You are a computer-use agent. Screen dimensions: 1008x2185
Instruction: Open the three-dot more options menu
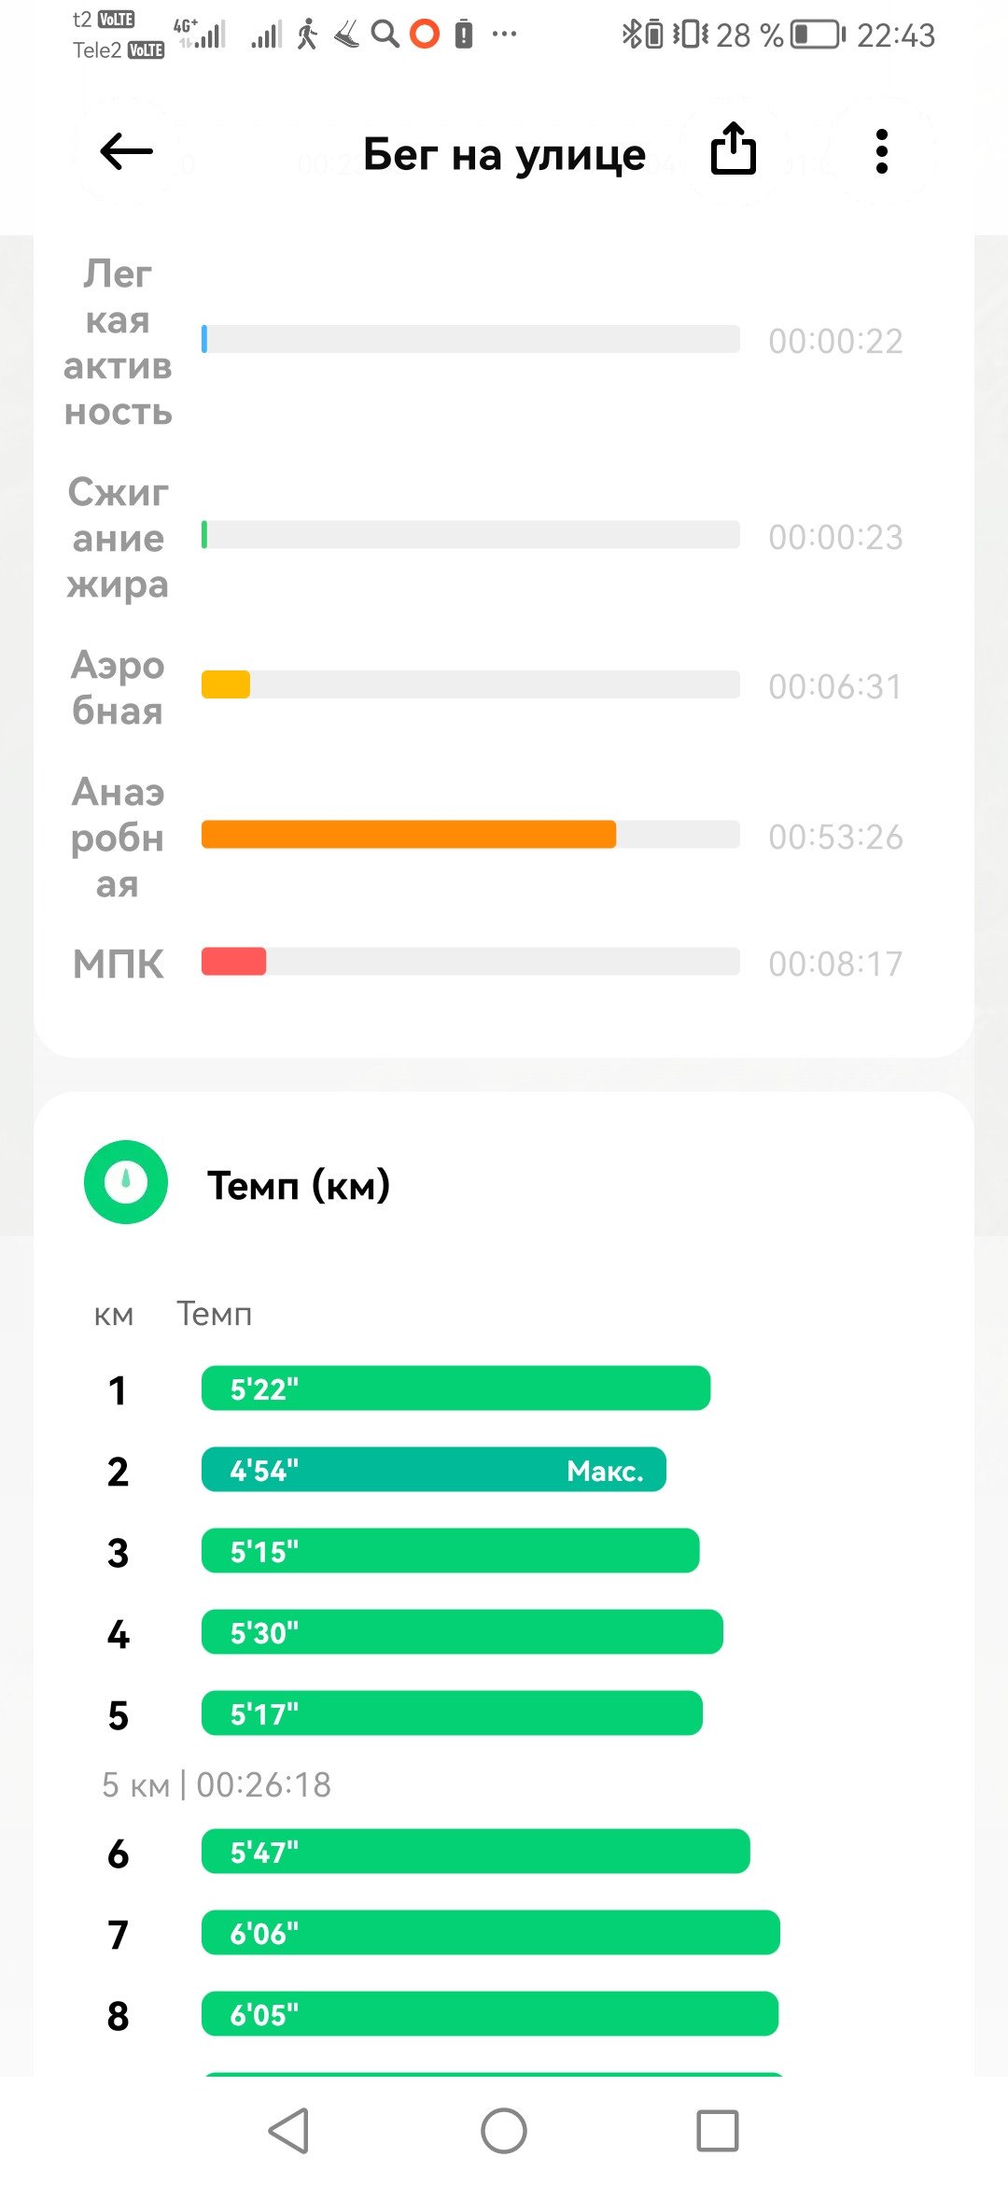click(x=881, y=151)
